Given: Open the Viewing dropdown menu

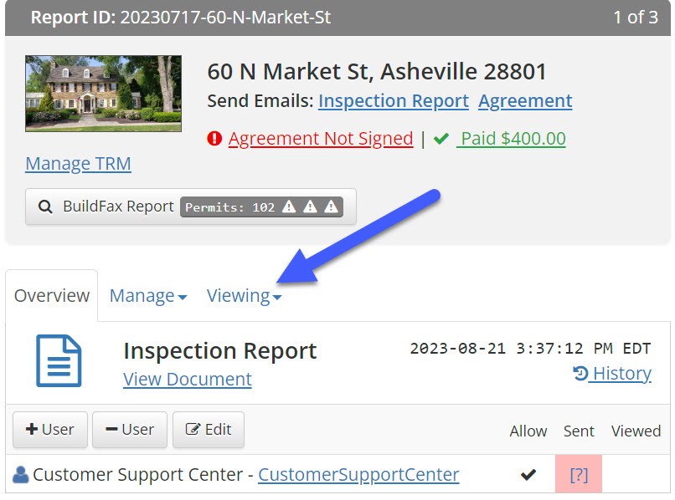Looking at the screenshot, I should [x=244, y=296].
